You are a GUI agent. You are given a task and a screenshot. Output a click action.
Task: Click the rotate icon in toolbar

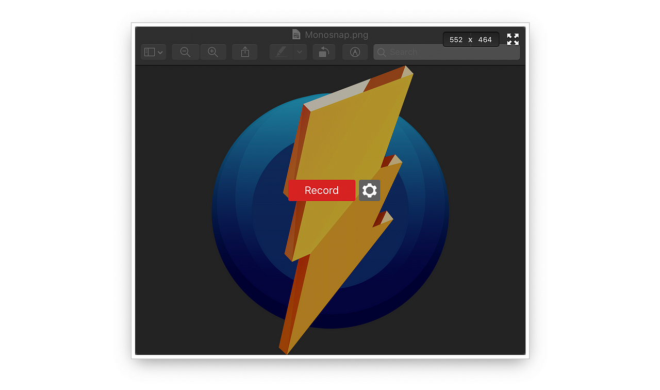pos(324,52)
